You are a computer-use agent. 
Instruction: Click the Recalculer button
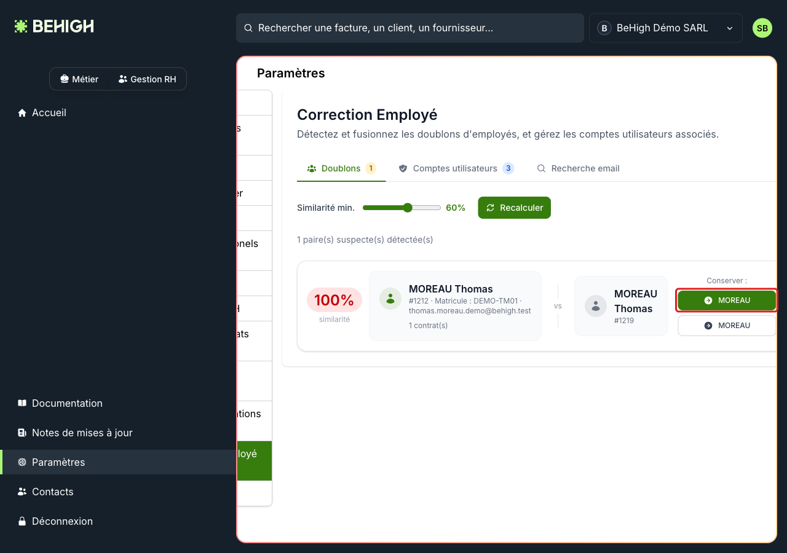(515, 208)
